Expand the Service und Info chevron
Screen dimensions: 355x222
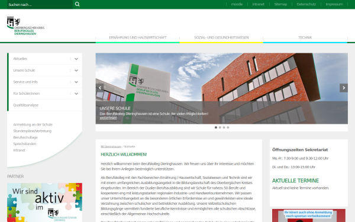click(76, 82)
